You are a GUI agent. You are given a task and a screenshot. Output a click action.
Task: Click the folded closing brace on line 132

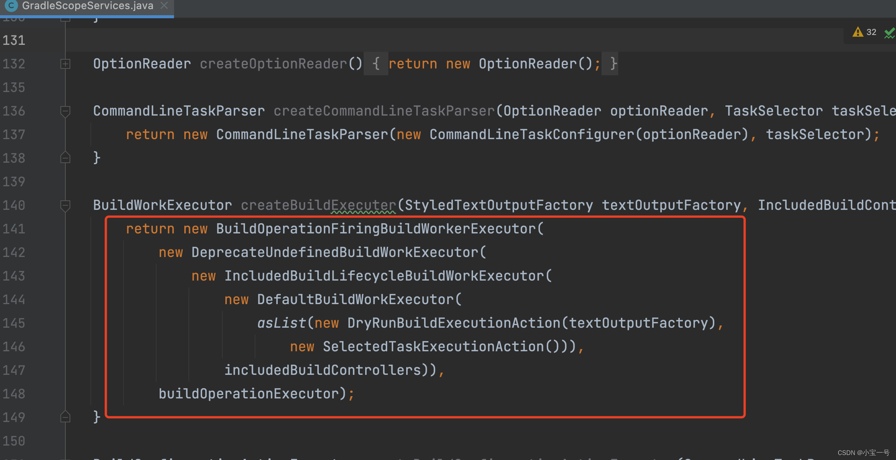pos(610,64)
